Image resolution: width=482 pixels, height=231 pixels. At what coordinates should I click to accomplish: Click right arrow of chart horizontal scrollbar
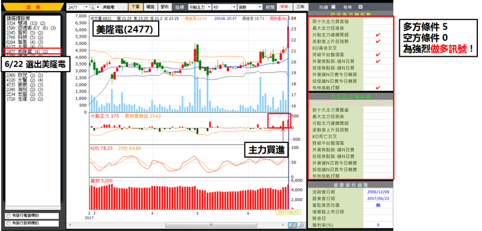(x=283, y=226)
